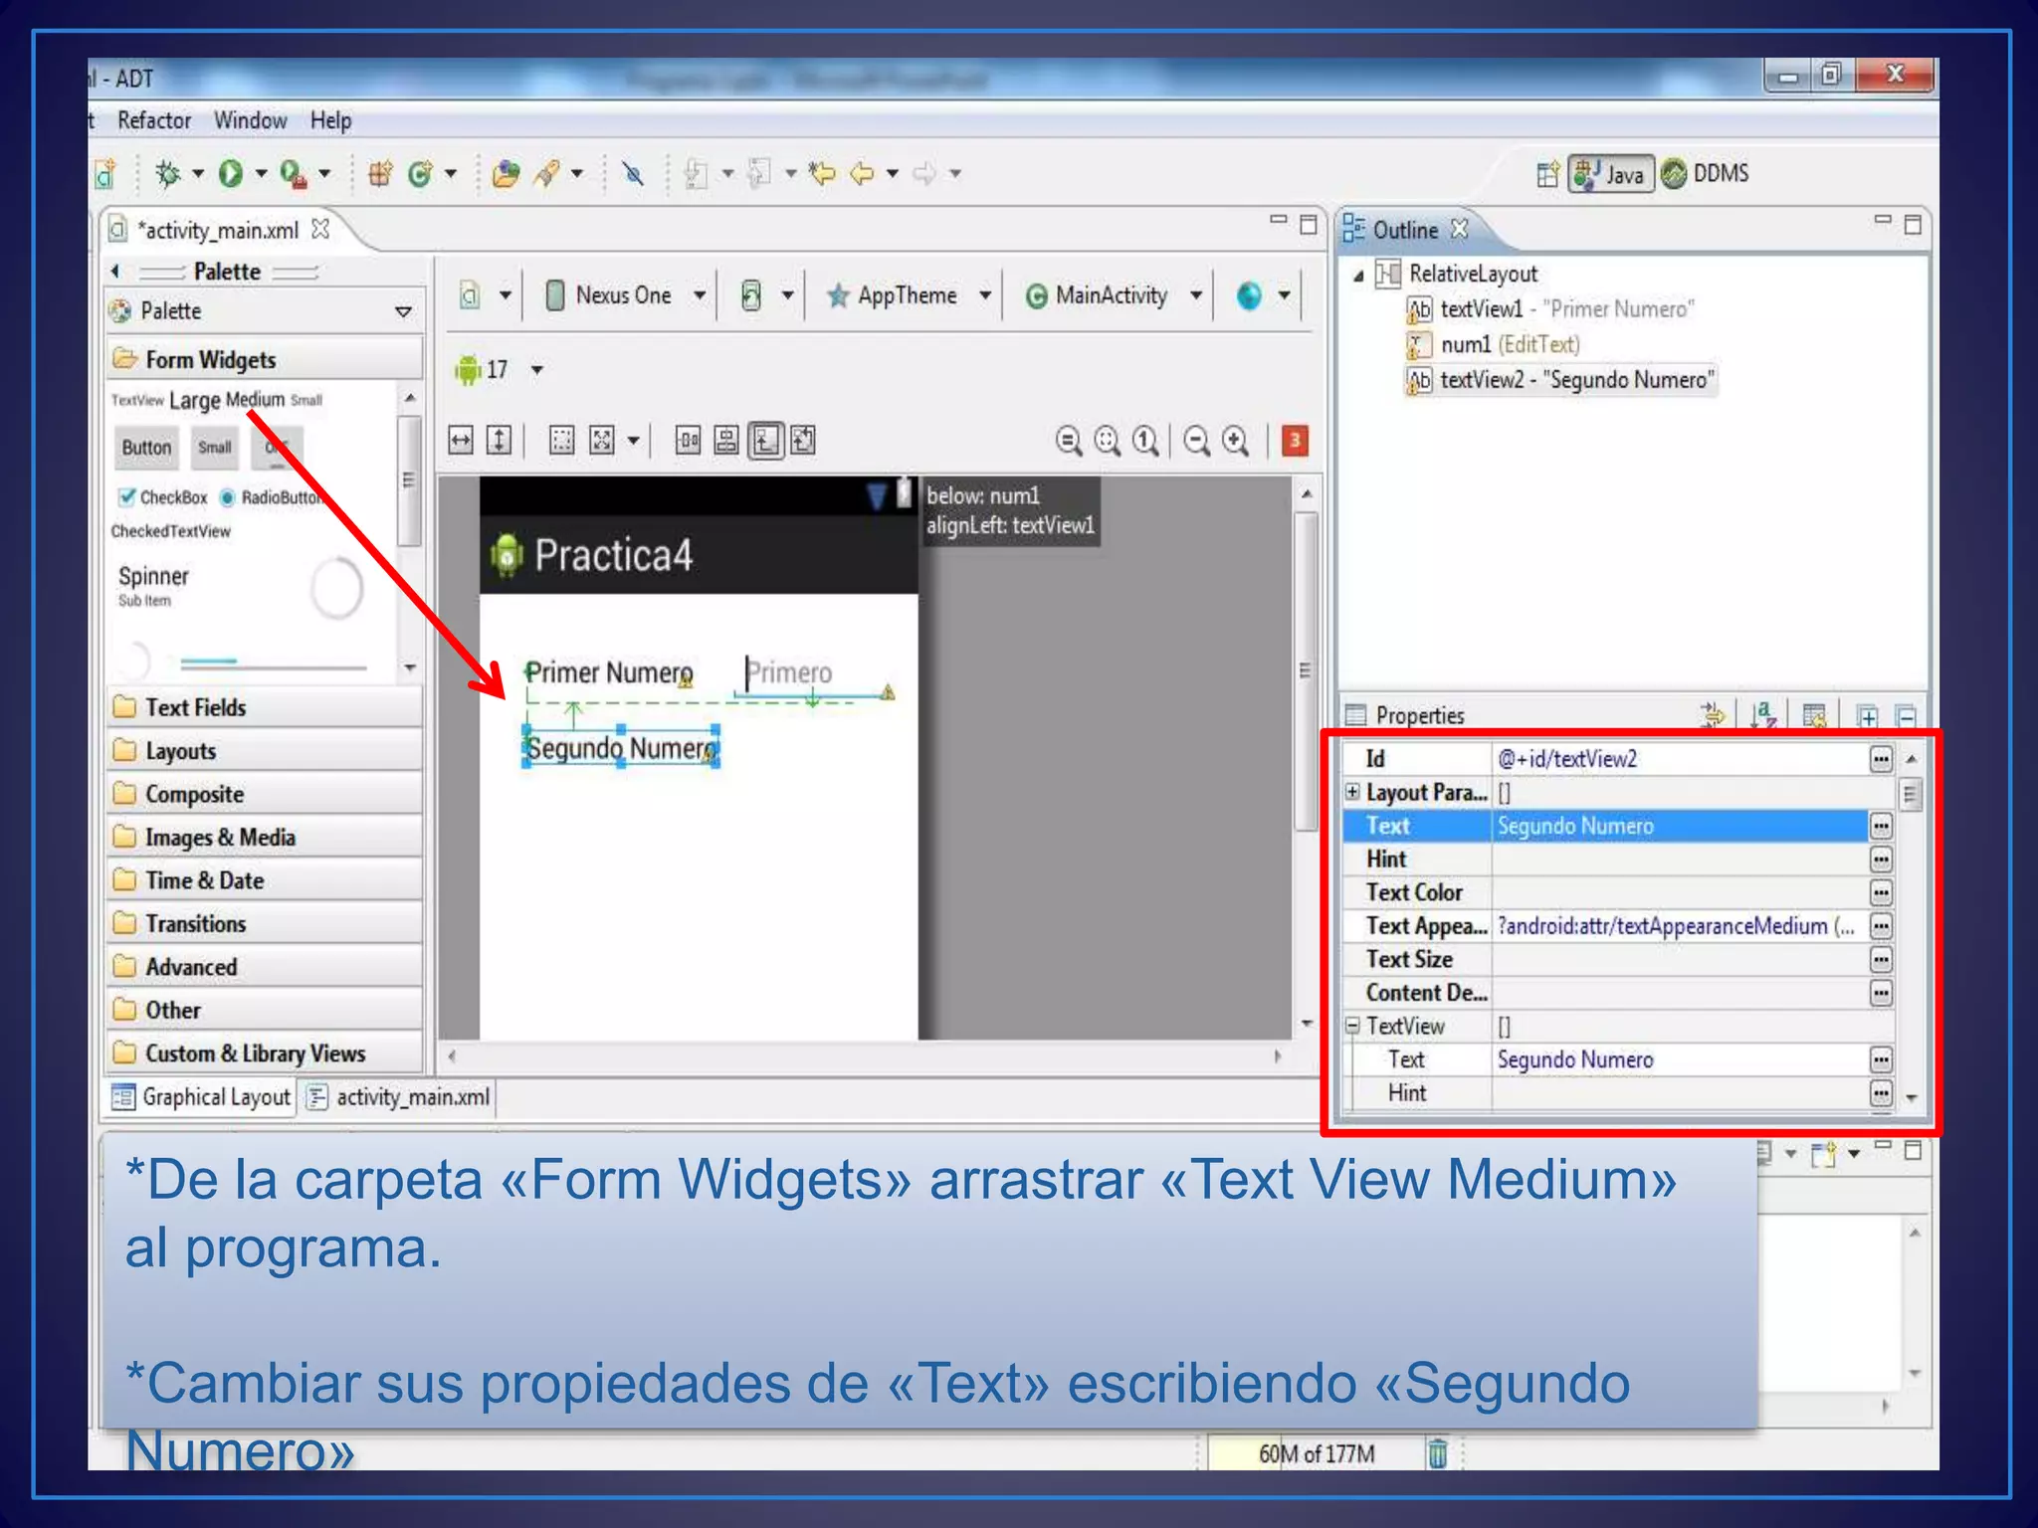
Task: Click the Small button widget in palette
Action: (215, 448)
